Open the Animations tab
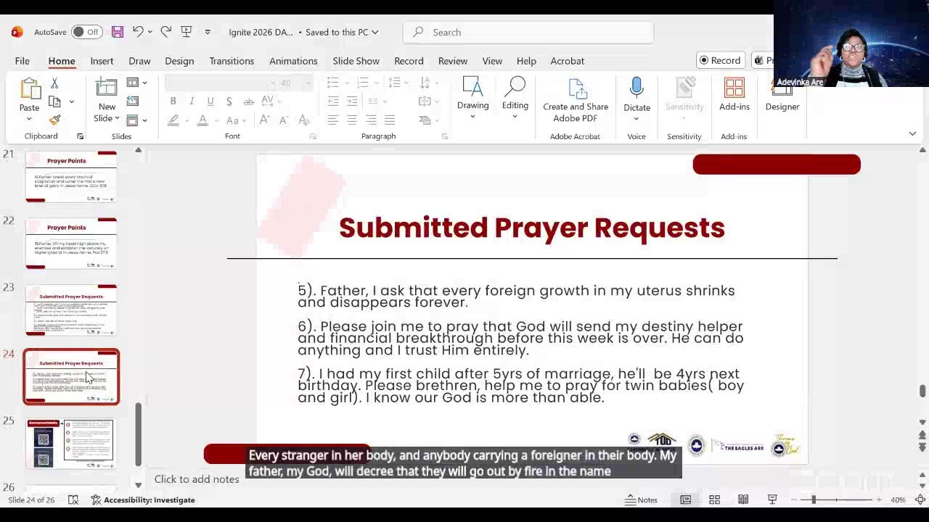The height and width of the screenshot is (522, 929). [293, 61]
